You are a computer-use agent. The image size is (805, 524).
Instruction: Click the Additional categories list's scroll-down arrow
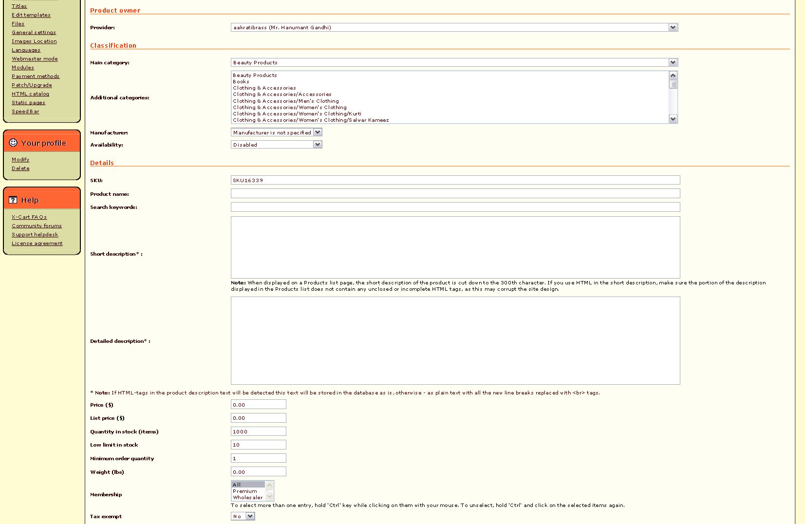point(673,119)
